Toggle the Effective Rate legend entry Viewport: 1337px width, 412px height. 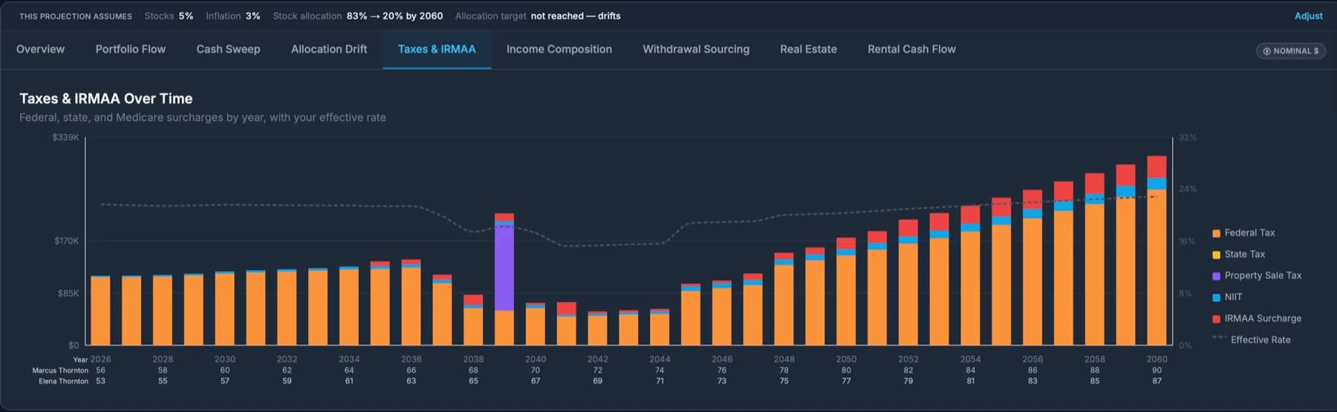pyautogui.click(x=1252, y=339)
